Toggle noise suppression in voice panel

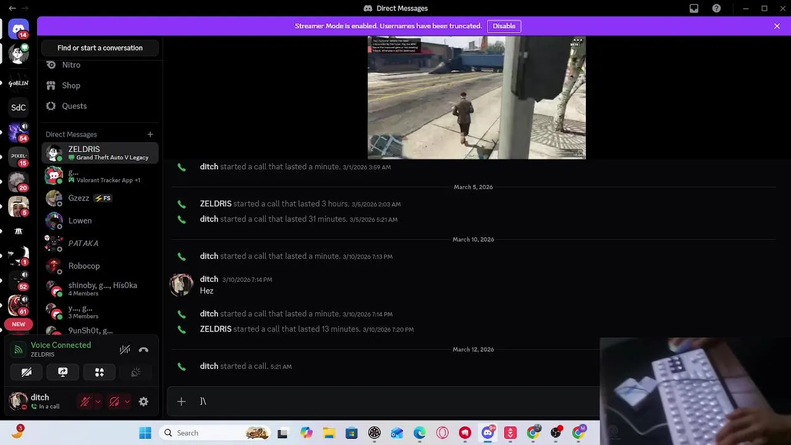click(x=125, y=350)
